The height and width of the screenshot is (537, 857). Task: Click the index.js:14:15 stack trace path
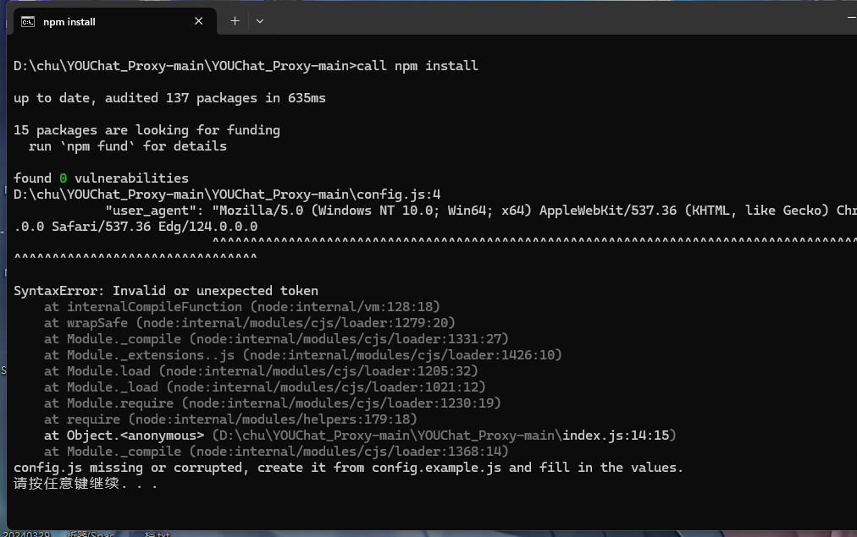616,436
